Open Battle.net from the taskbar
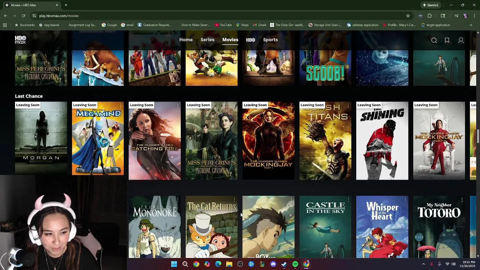Viewport: 480px width, 270px height. (251, 264)
